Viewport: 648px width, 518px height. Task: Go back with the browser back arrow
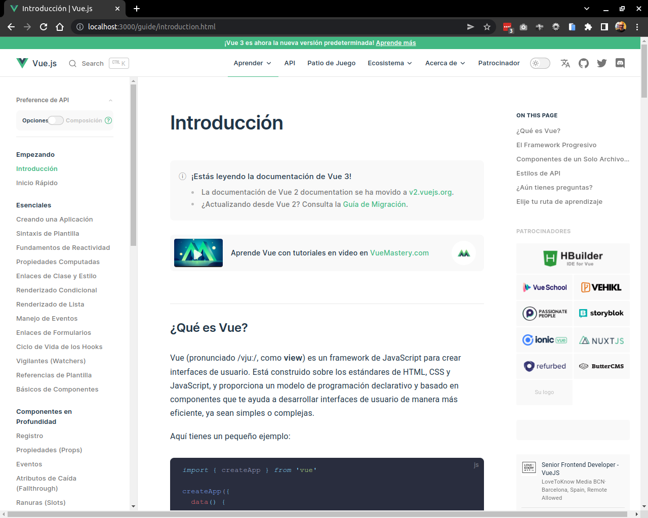tap(11, 27)
